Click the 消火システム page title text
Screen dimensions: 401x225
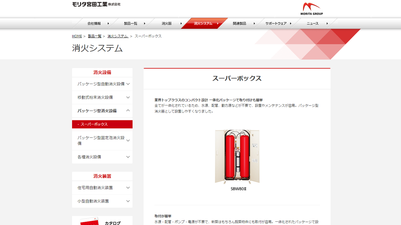click(x=97, y=48)
